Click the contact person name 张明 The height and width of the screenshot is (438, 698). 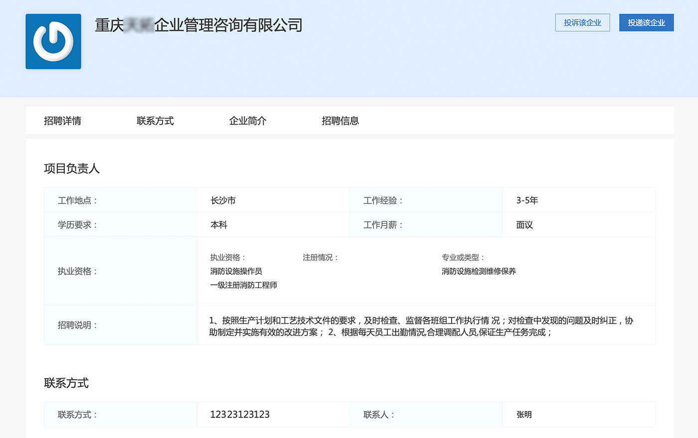click(524, 415)
